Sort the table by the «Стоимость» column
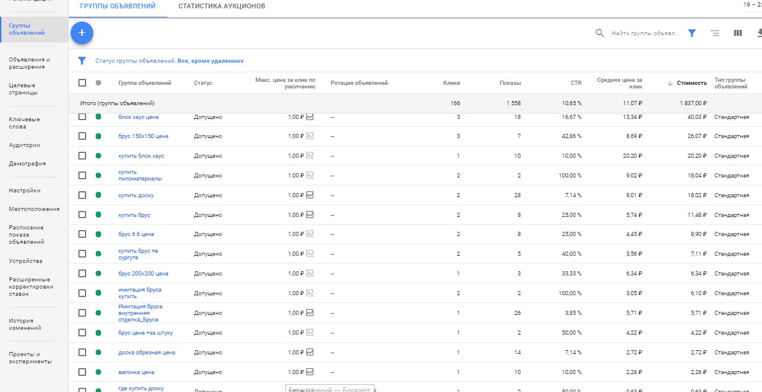This screenshot has height=392, width=762. [x=692, y=83]
